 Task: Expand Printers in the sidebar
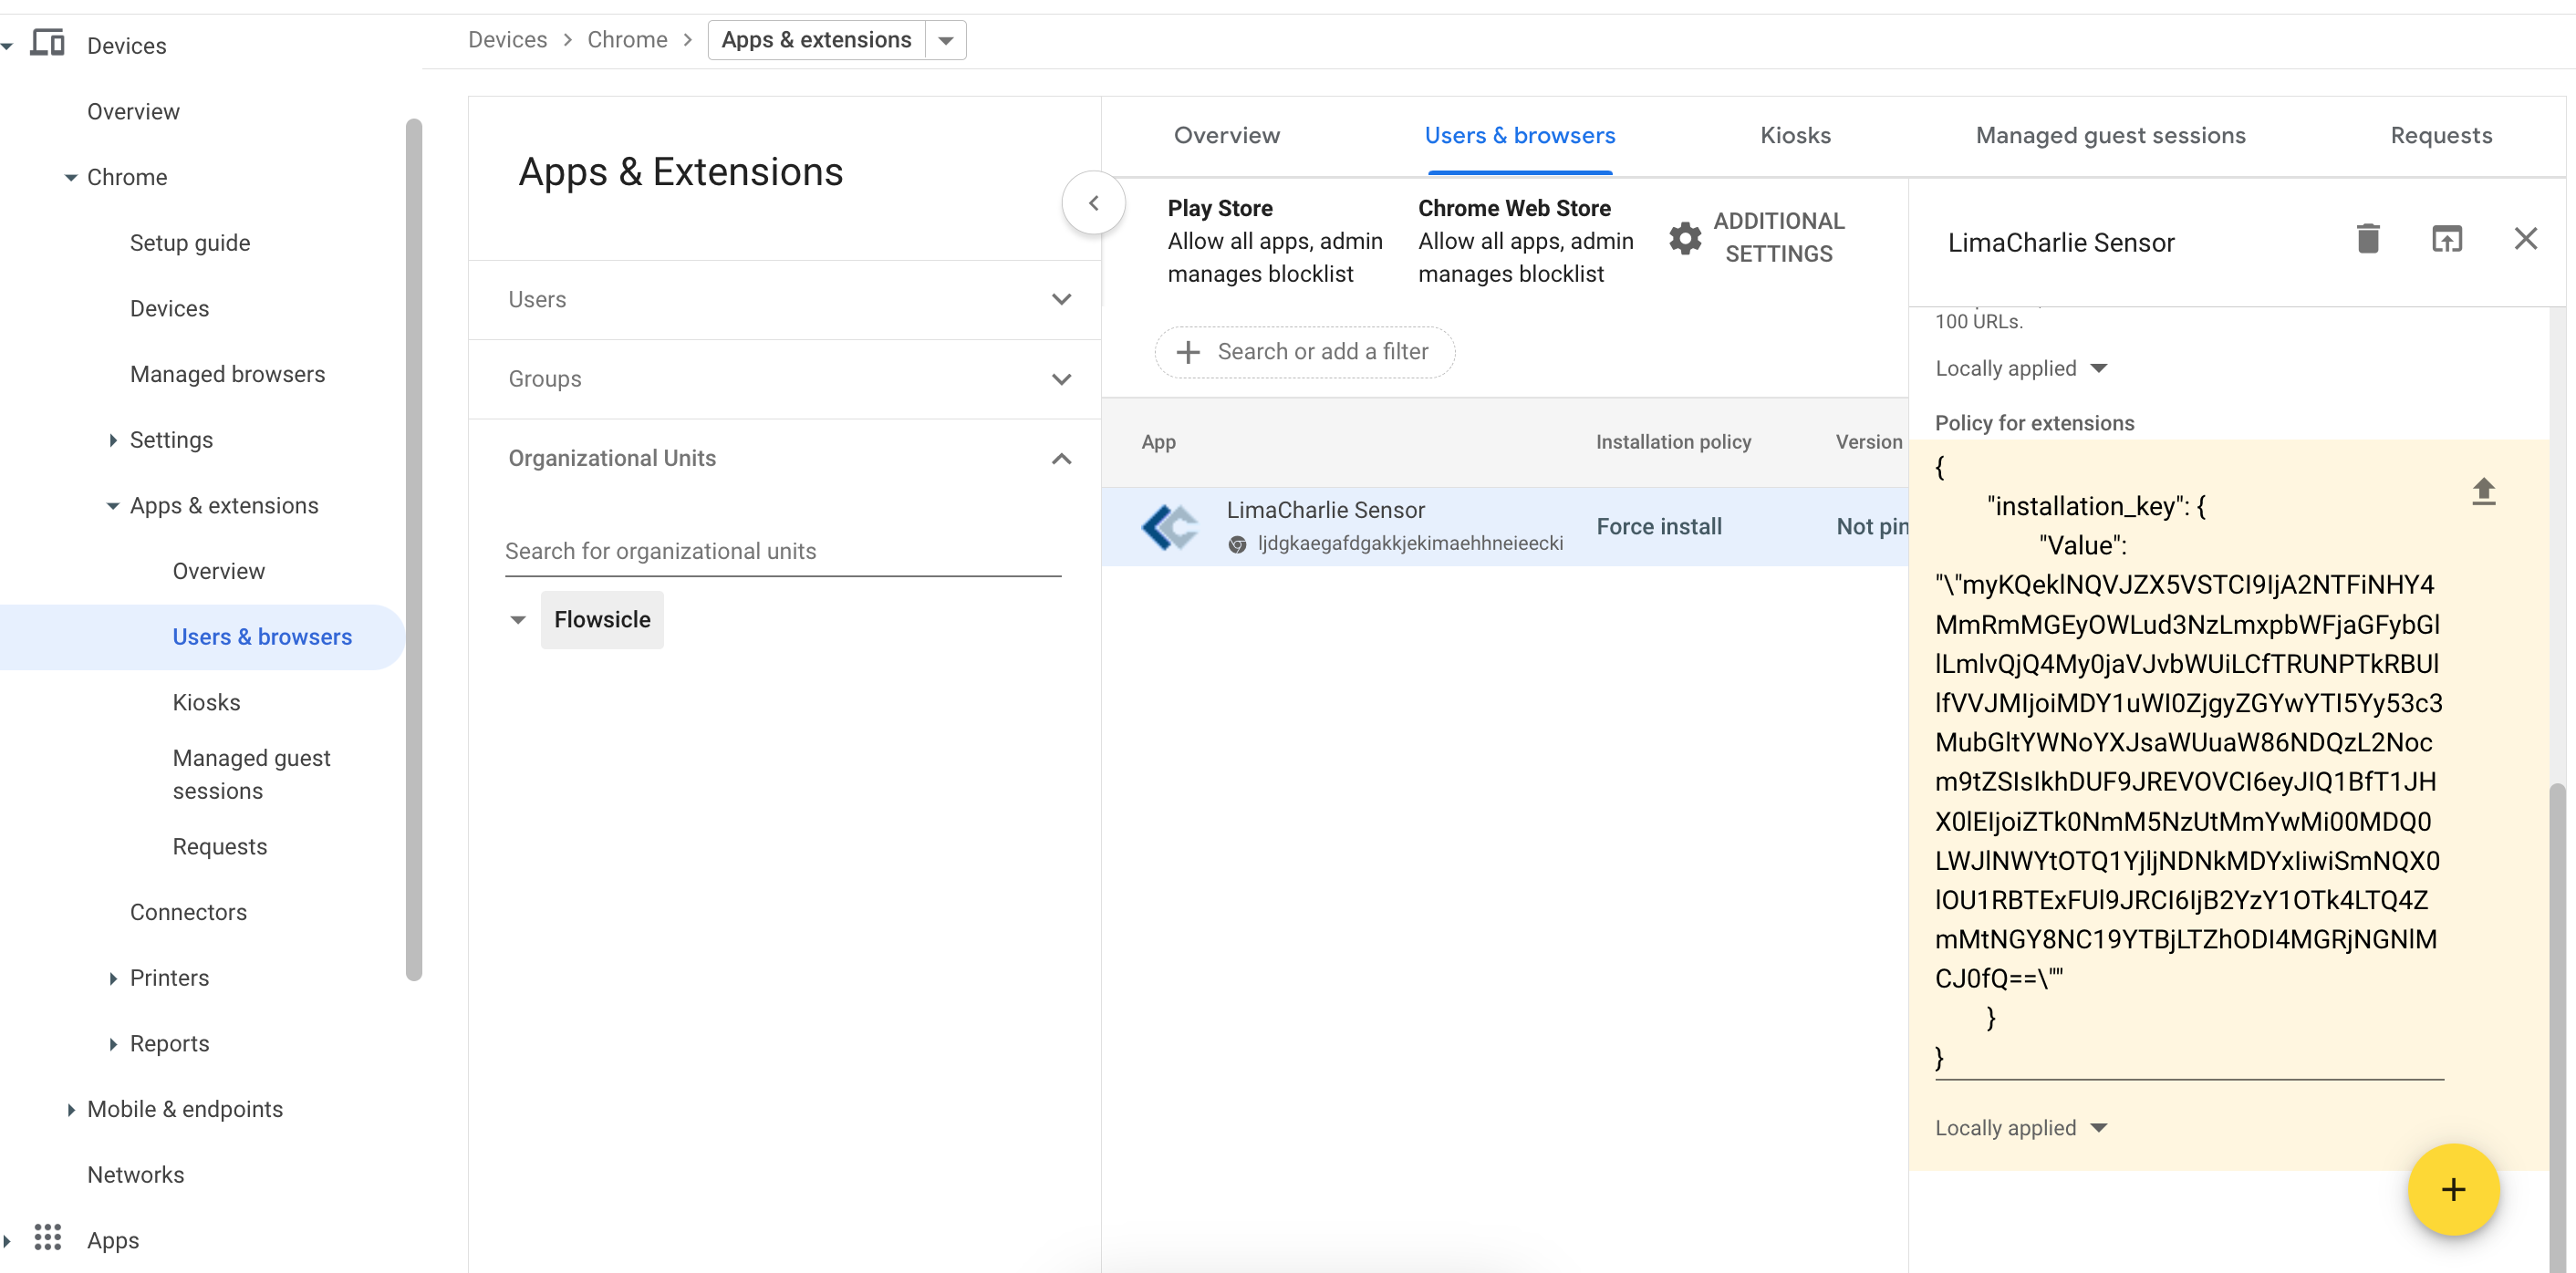click(113, 978)
